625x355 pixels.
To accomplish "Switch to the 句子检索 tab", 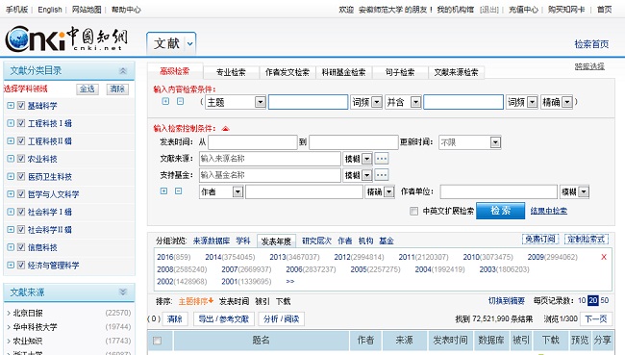I will tap(400, 72).
